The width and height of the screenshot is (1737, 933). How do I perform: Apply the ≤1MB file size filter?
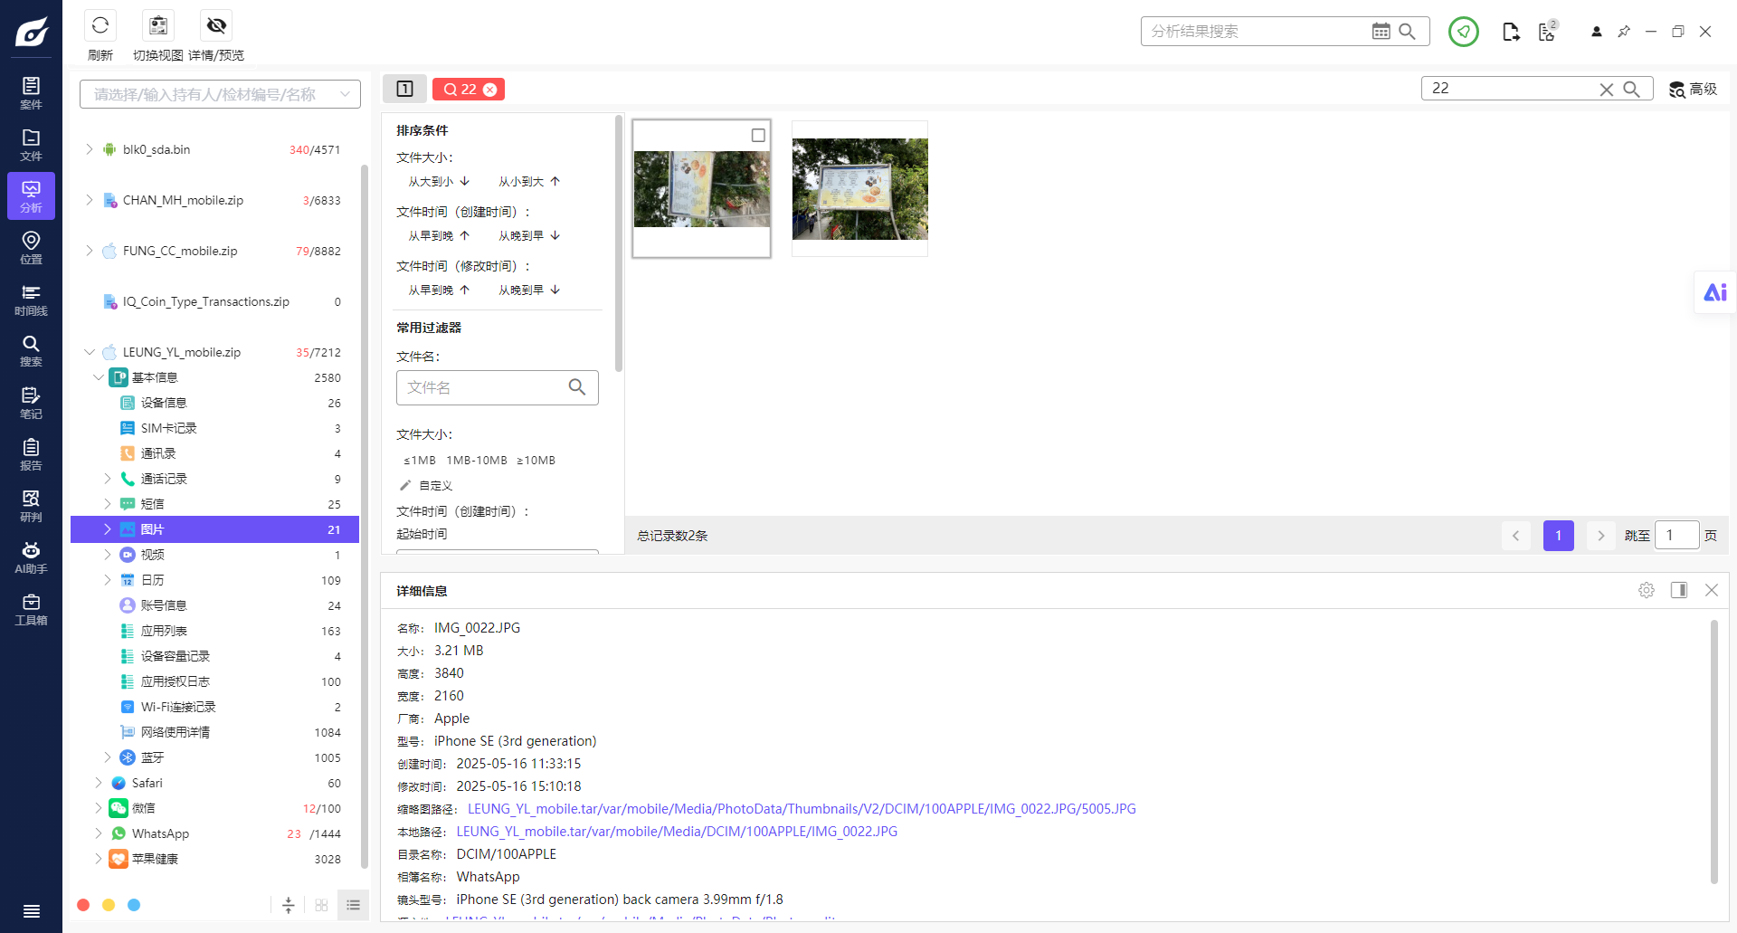pos(419,461)
